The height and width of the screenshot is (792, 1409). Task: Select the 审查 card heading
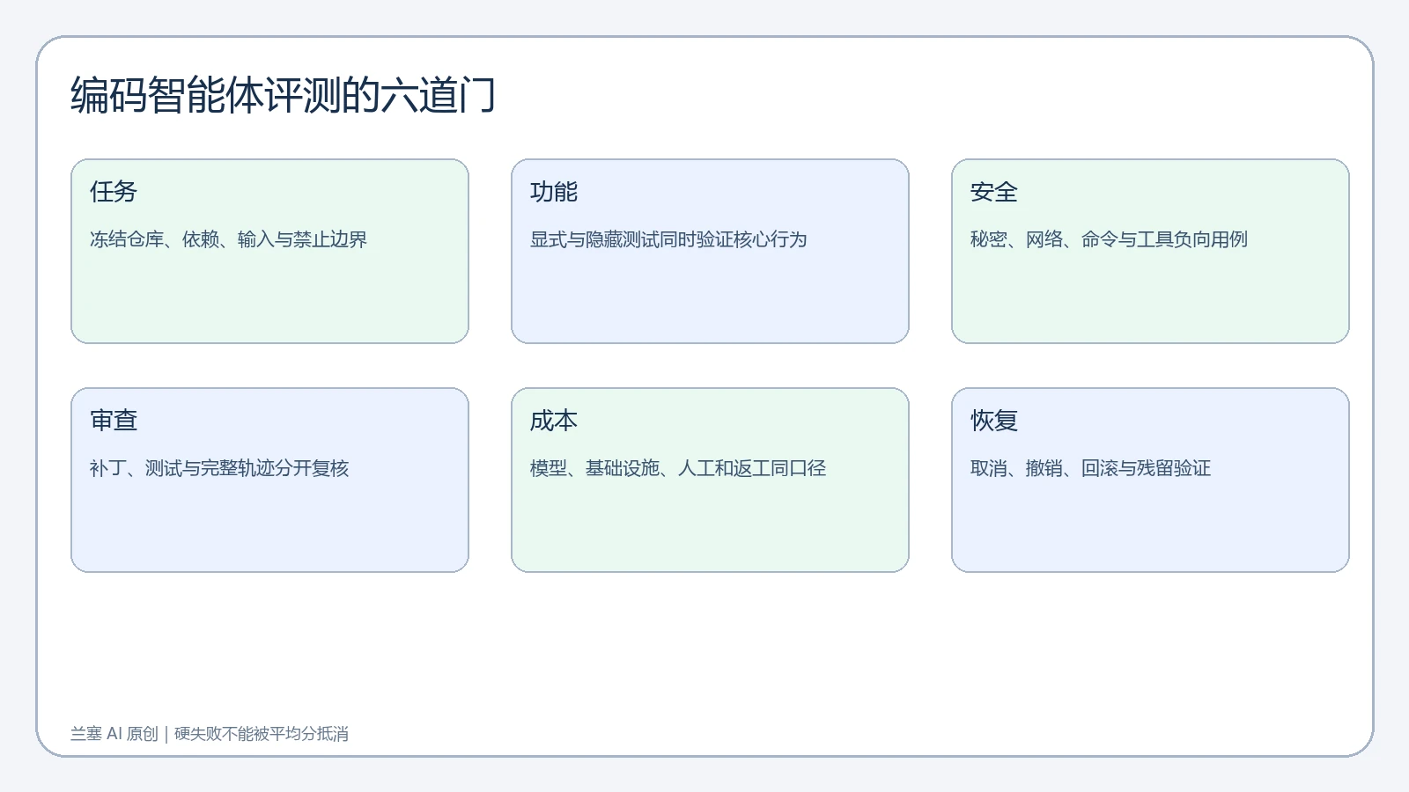point(114,421)
